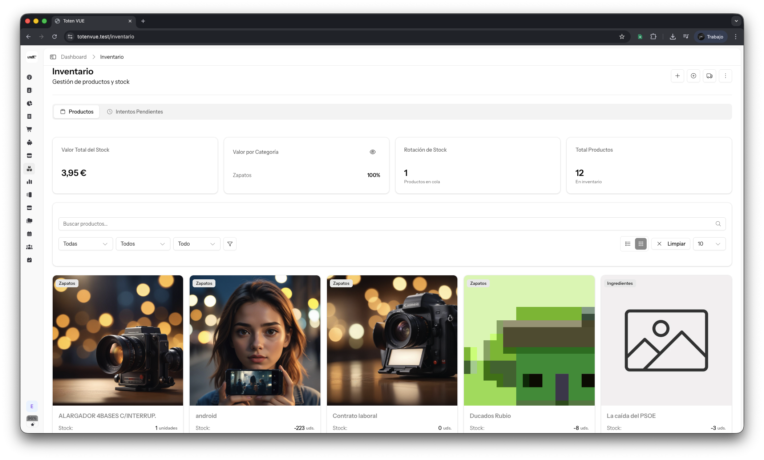Open the three-dot menu beside truck button

[725, 76]
